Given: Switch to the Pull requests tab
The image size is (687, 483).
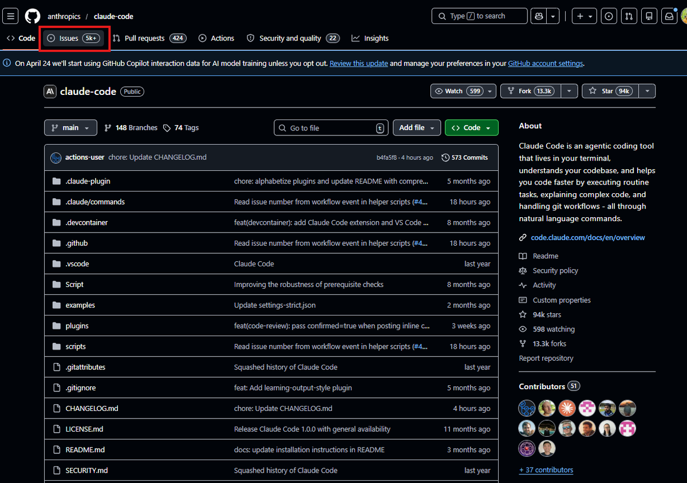Looking at the screenshot, I should coord(149,38).
